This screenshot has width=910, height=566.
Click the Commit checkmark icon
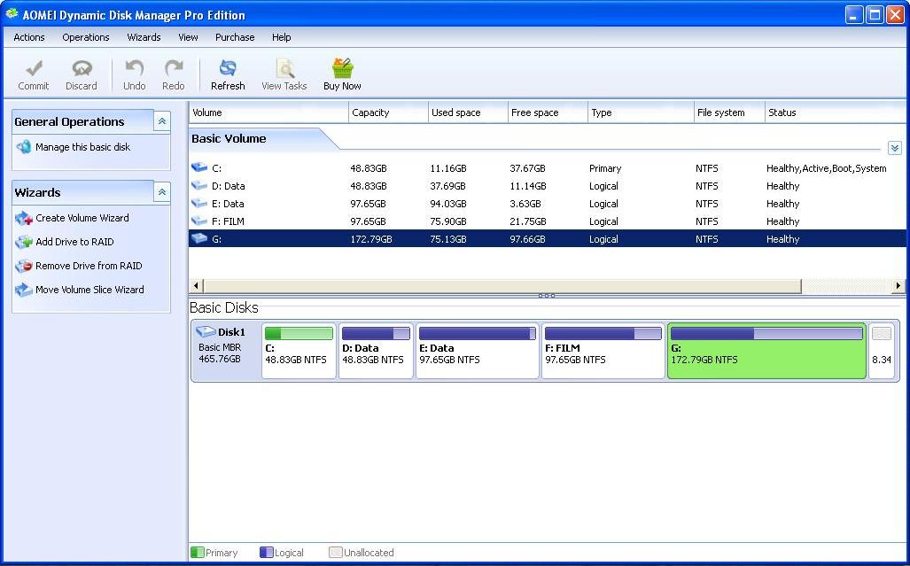[34, 68]
